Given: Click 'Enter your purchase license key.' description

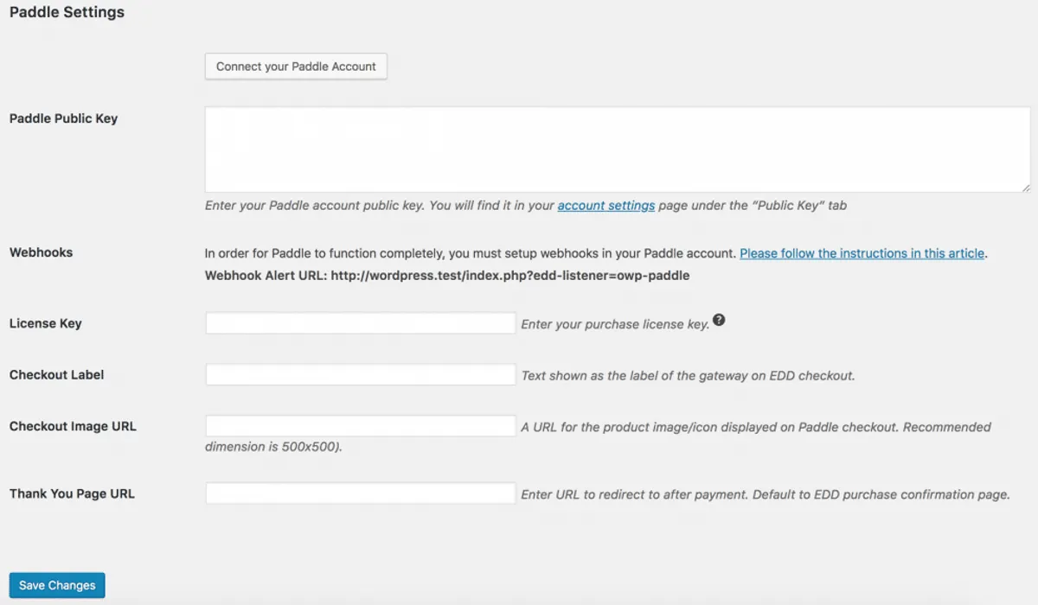Looking at the screenshot, I should click(615, 324).
